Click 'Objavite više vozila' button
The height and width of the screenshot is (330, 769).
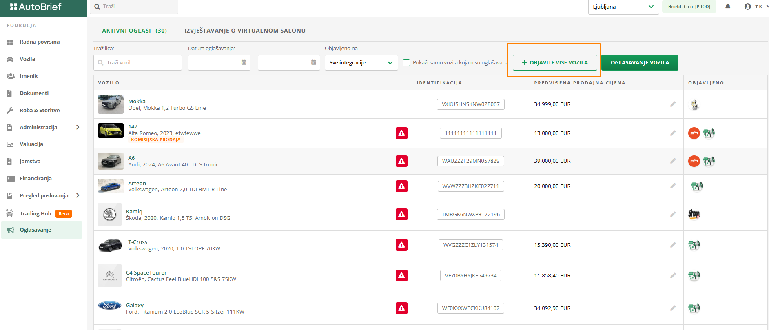(555, 62)
